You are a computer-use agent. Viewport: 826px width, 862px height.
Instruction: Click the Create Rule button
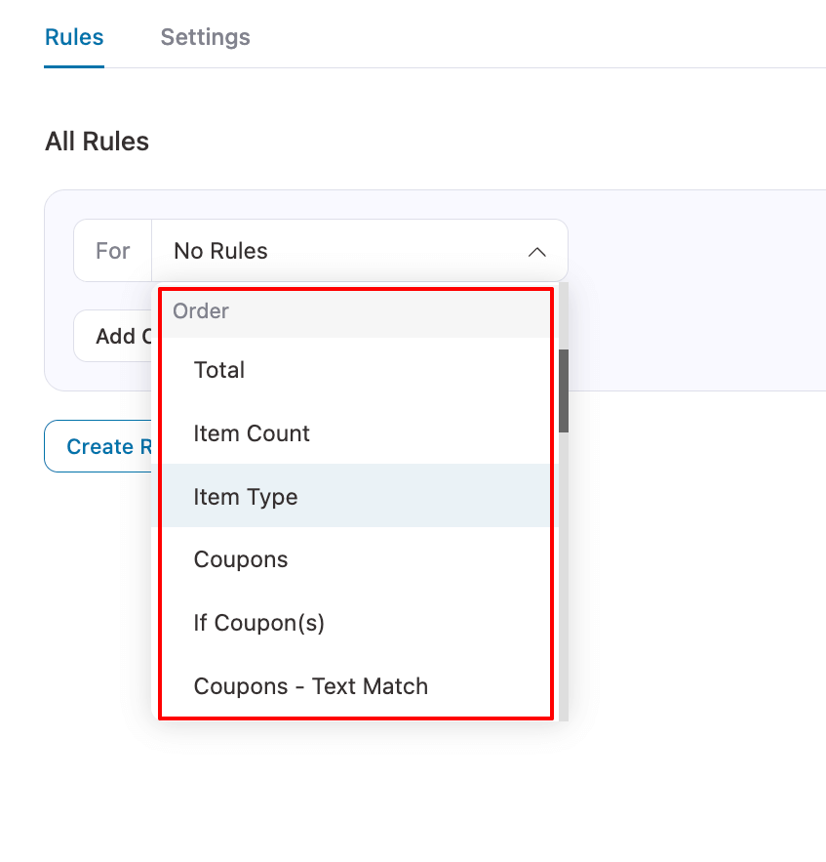pyautogui.click(x=100, y=446)
